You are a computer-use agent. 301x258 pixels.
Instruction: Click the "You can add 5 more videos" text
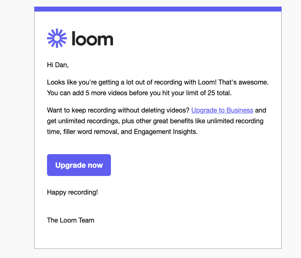pyautogui.click(x=87, y=93)
